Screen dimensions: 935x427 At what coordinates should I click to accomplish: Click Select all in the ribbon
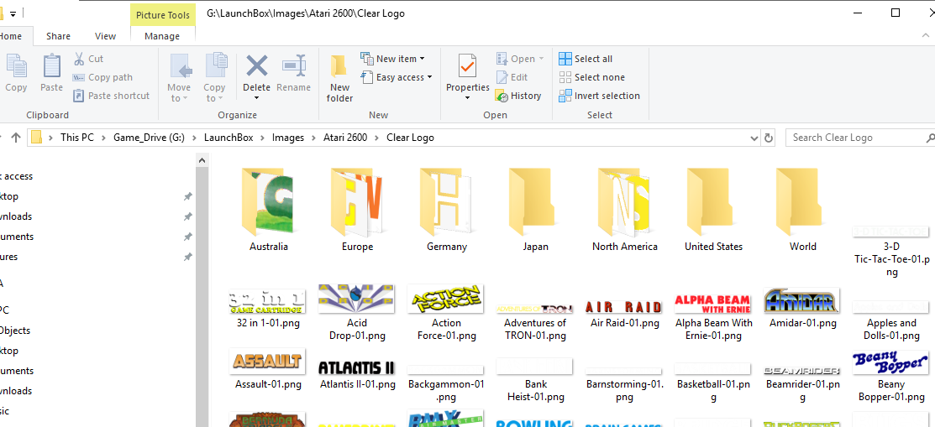click(x=586, y=59)
